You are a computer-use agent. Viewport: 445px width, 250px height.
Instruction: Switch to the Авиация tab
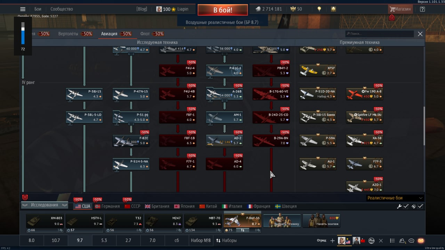(116, 34)
